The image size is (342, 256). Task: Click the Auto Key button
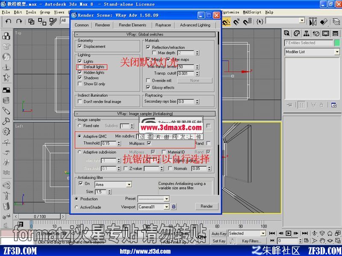(x=219, y=233)
